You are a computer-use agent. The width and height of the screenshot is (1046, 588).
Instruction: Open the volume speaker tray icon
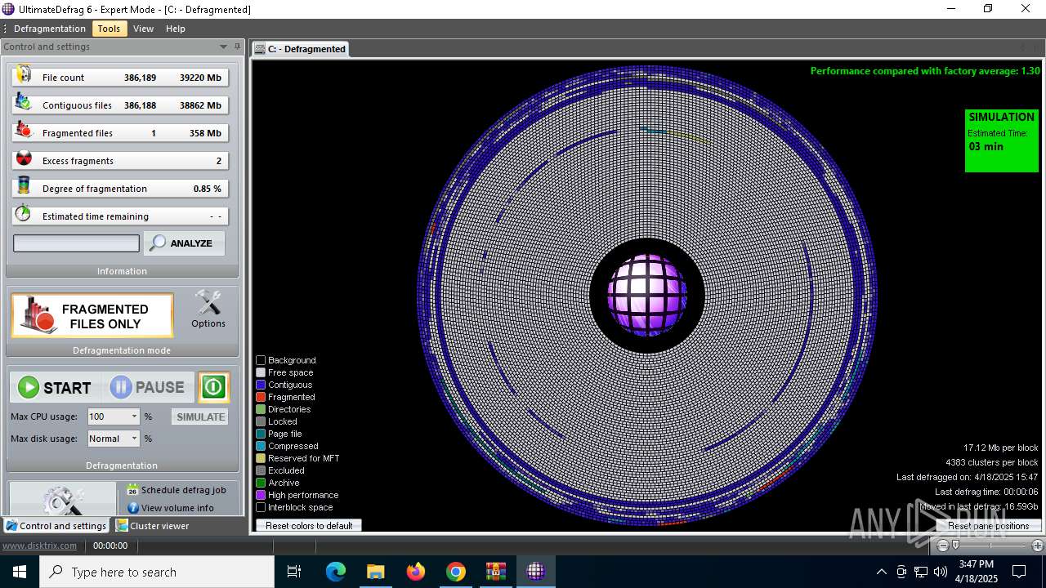tap(940, 572)
